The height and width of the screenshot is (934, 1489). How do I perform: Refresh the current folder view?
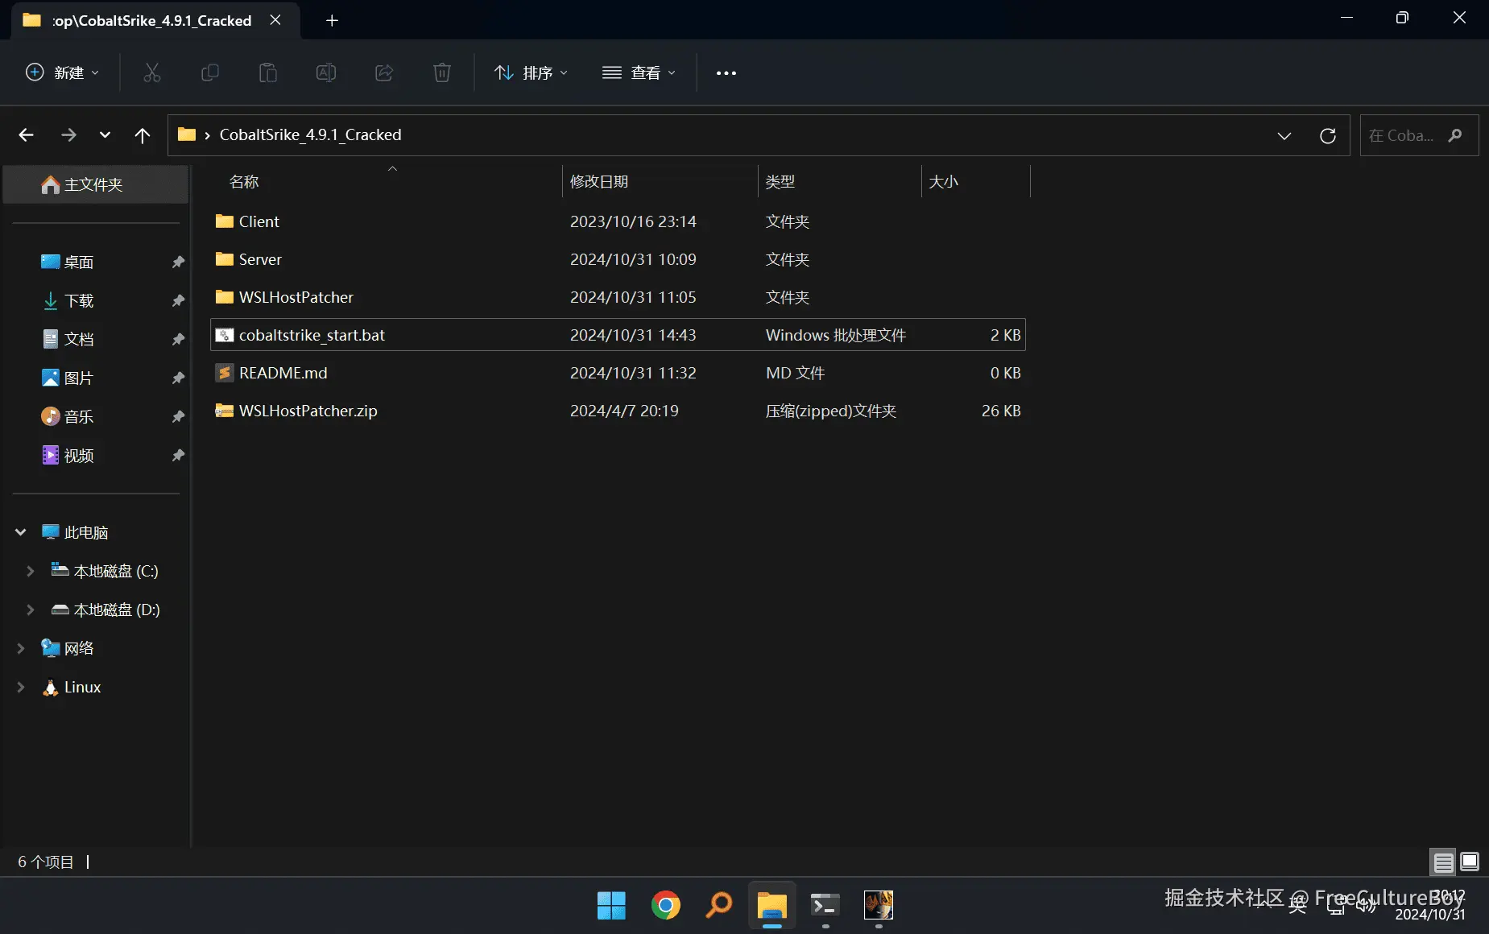(x=1328, y=135)
